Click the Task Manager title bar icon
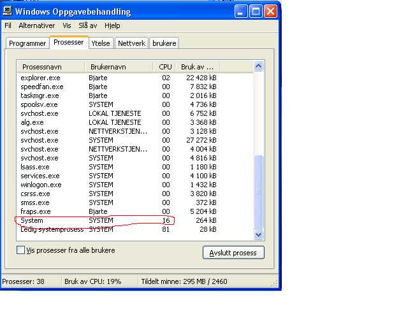 click(x=7, y=11)
